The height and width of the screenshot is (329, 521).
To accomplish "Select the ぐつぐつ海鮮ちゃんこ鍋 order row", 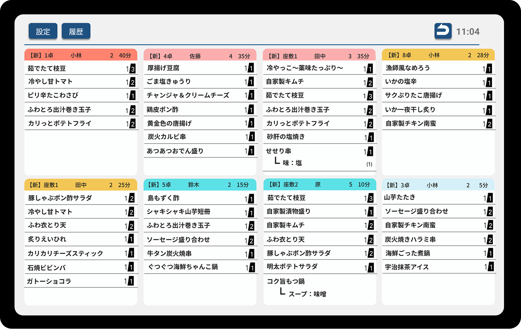I will (x=200, y=267).
